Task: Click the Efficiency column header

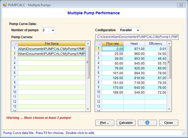Action: [156, 44]
